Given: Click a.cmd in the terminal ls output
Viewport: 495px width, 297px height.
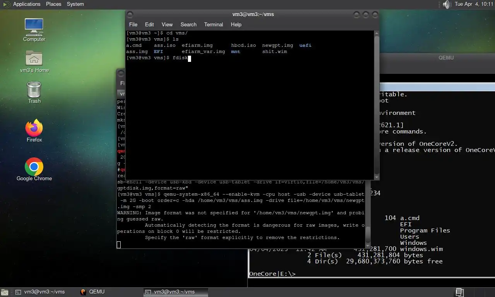Looking at the screenshot, I should [x=134, y=45].
